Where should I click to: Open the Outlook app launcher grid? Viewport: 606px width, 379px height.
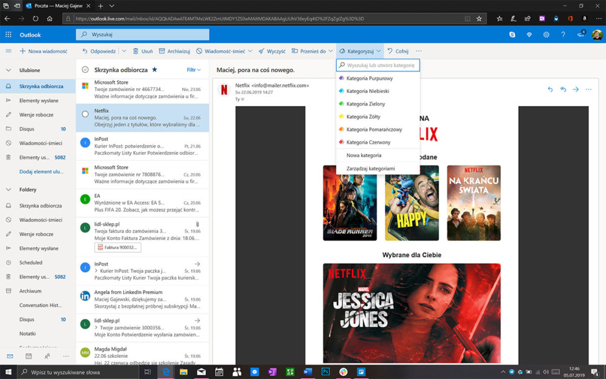point(8,35)
